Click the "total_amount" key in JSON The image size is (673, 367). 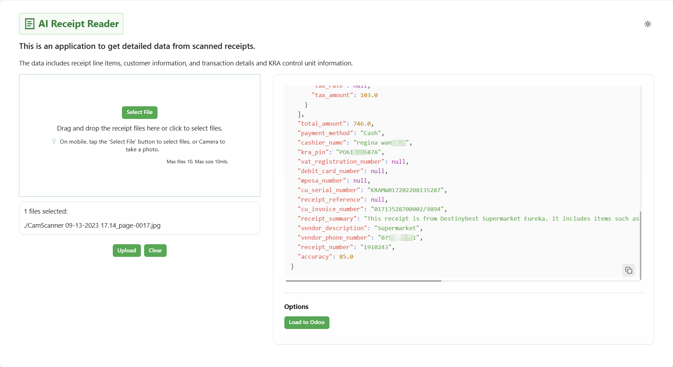(322, 124)
